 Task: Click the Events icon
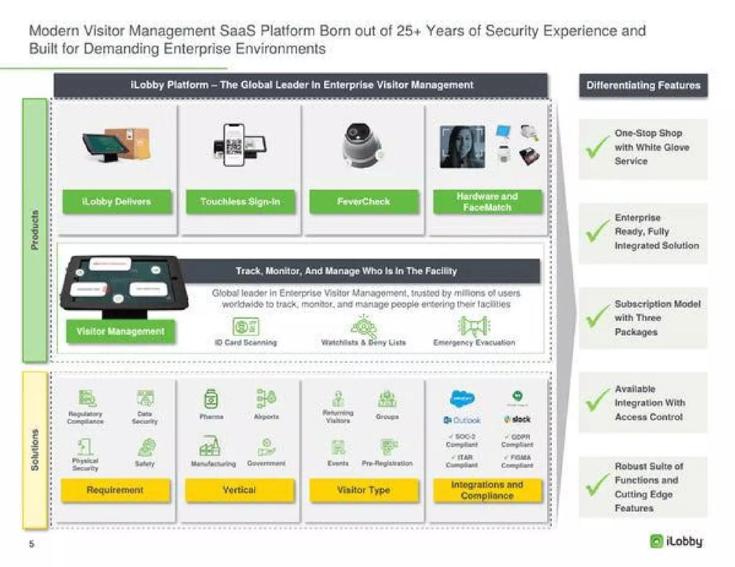click(337, 447)
